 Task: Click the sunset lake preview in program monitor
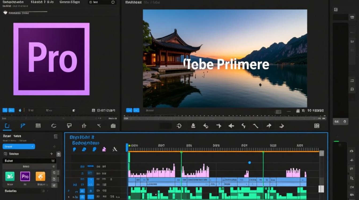pos(225,58)
